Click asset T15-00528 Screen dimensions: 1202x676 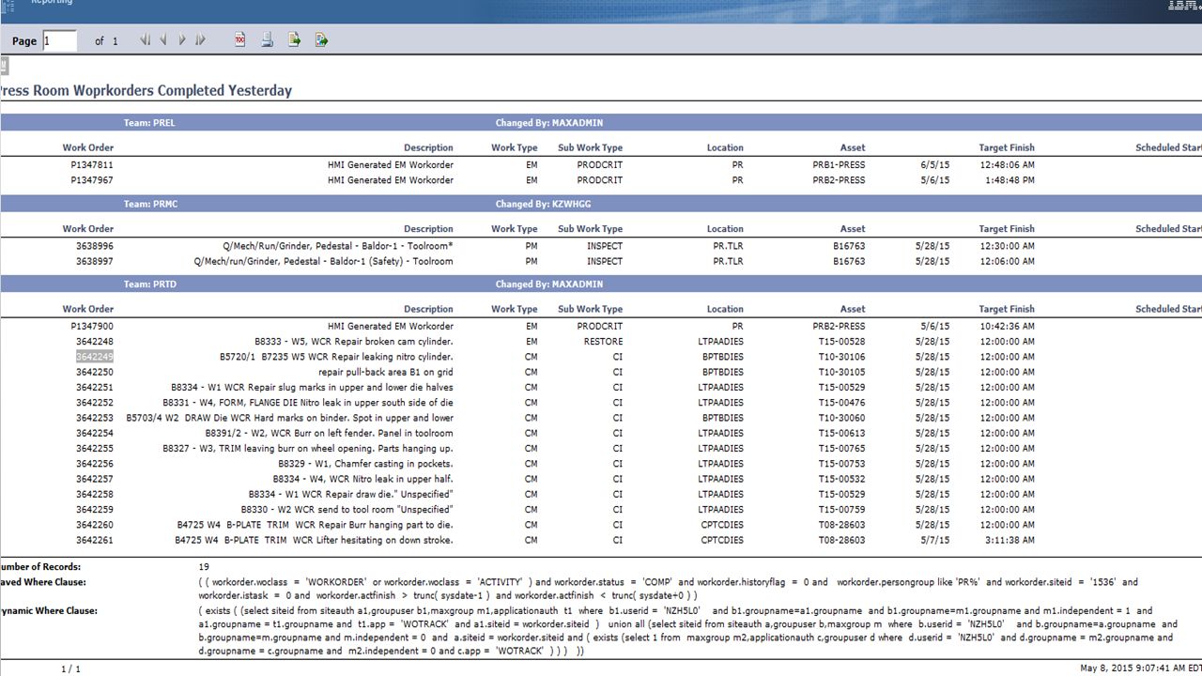pyautogui.click(x=841, y=342)
